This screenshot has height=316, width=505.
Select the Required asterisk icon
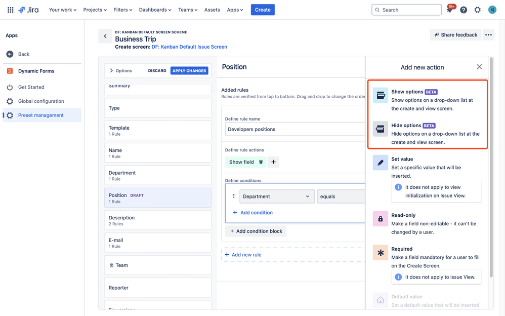[x=381, y=253]
